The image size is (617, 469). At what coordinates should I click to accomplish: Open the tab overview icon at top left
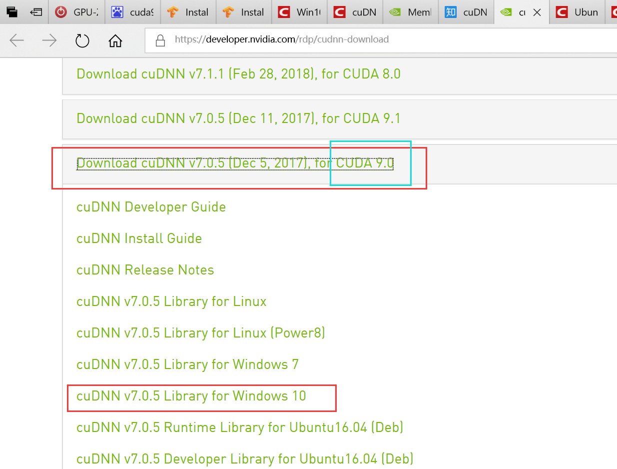click(x=12, y=12)
